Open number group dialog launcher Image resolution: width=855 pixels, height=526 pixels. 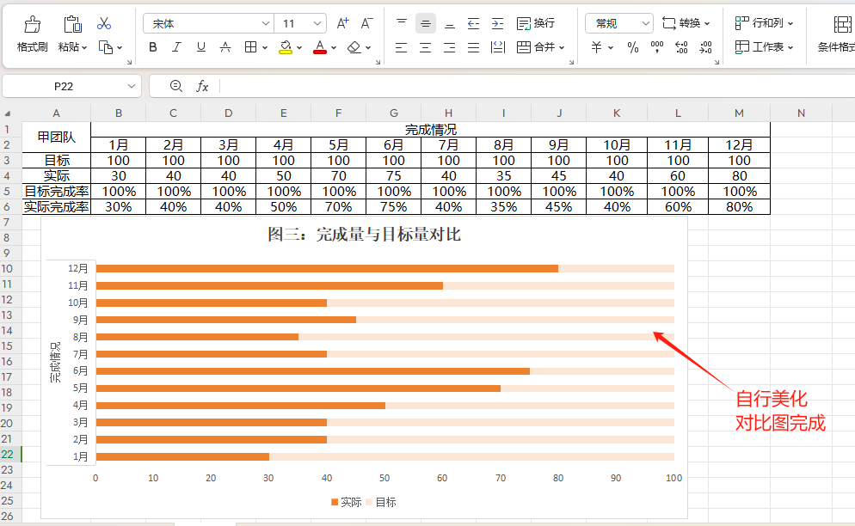[x=717, y=62]
